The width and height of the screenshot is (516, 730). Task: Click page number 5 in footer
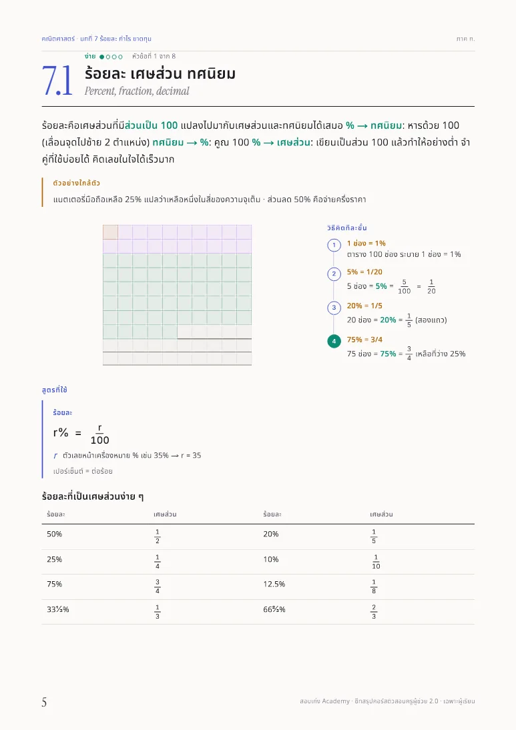44,702
